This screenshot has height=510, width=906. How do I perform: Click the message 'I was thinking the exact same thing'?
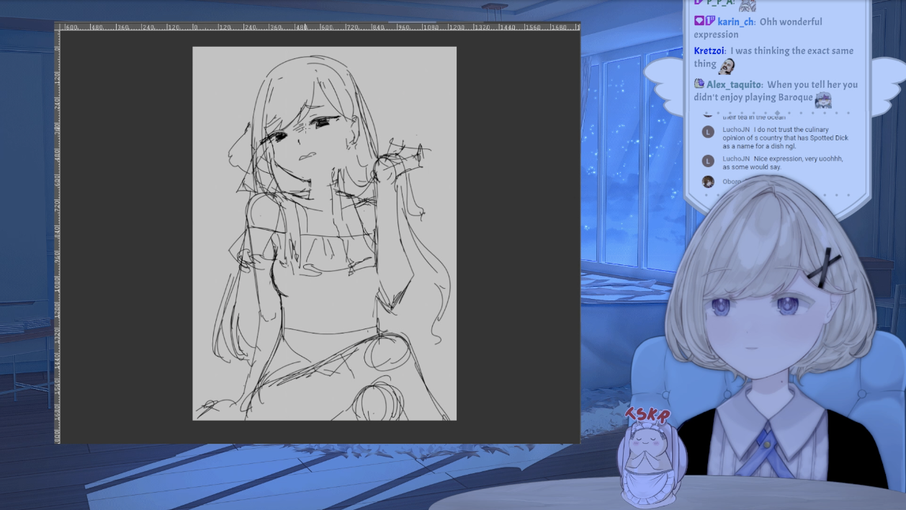tap(773, 57)
